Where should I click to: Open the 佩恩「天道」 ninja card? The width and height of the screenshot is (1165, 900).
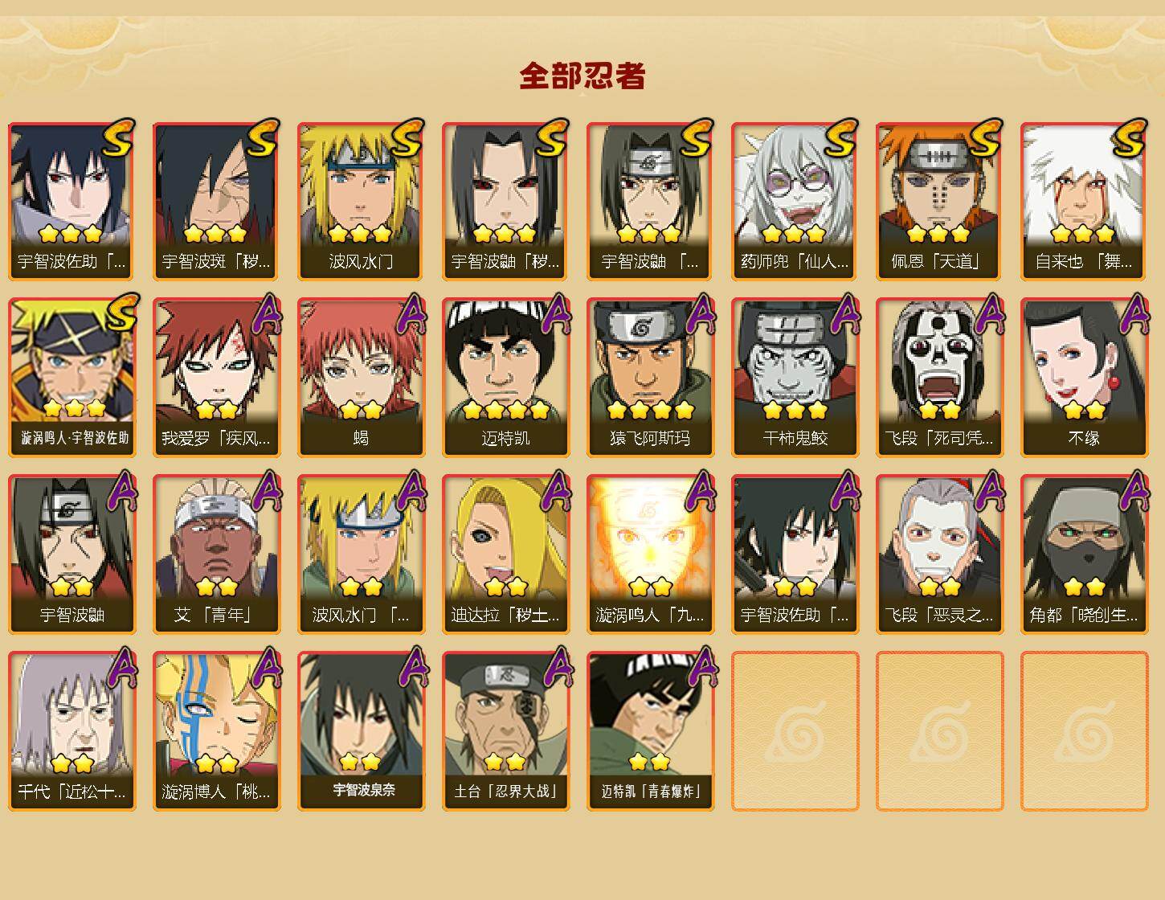pos(939,201)
